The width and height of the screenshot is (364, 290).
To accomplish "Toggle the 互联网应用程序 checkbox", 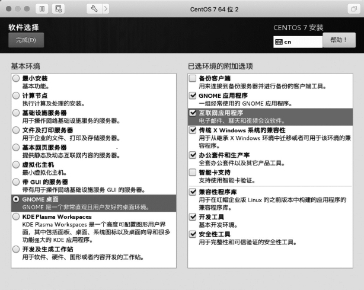I will tap(193, 113).
